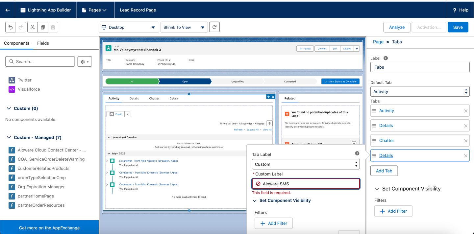Image resolution: width=474 pixels, height=234 pixels.
Task: Open the Pages dropdown menu
Action: coord(94,10)
